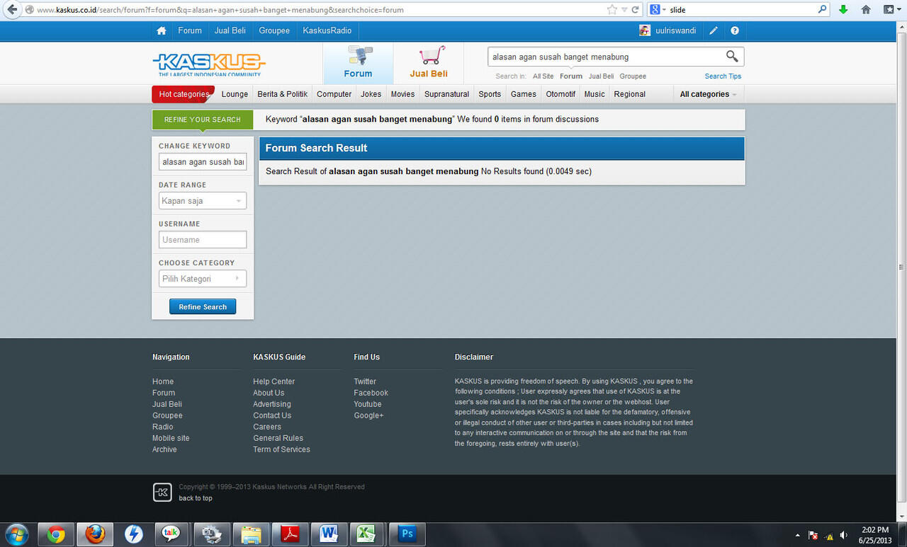Select the Forum tab with the forum icon
The width and height of the screenshot is (907, 547).
(358, 63)
